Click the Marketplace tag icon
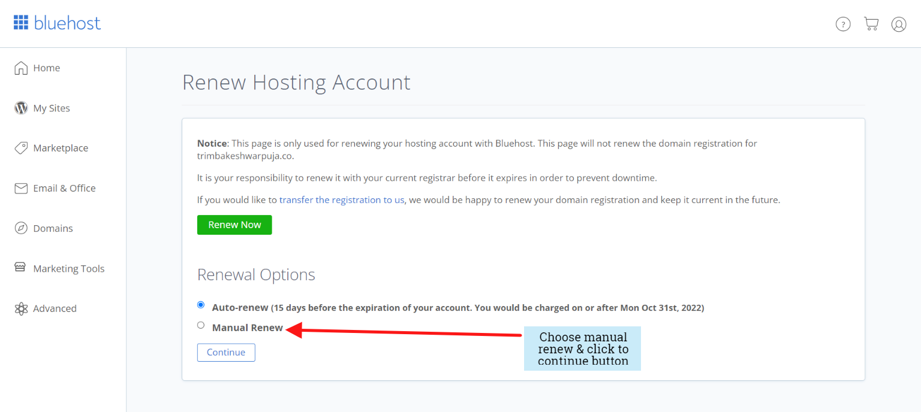Screen dimensions: 921x412 [21, 148]
